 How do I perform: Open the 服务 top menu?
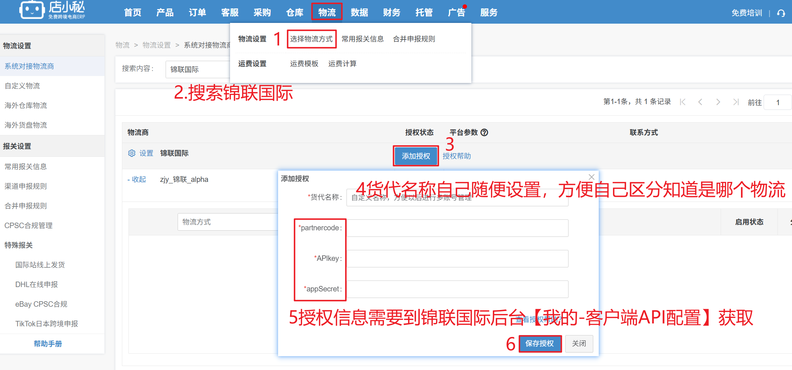point(489,12)
